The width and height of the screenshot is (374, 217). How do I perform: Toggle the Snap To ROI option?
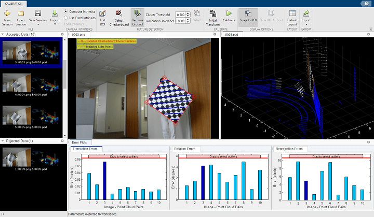tap(248, 13)
